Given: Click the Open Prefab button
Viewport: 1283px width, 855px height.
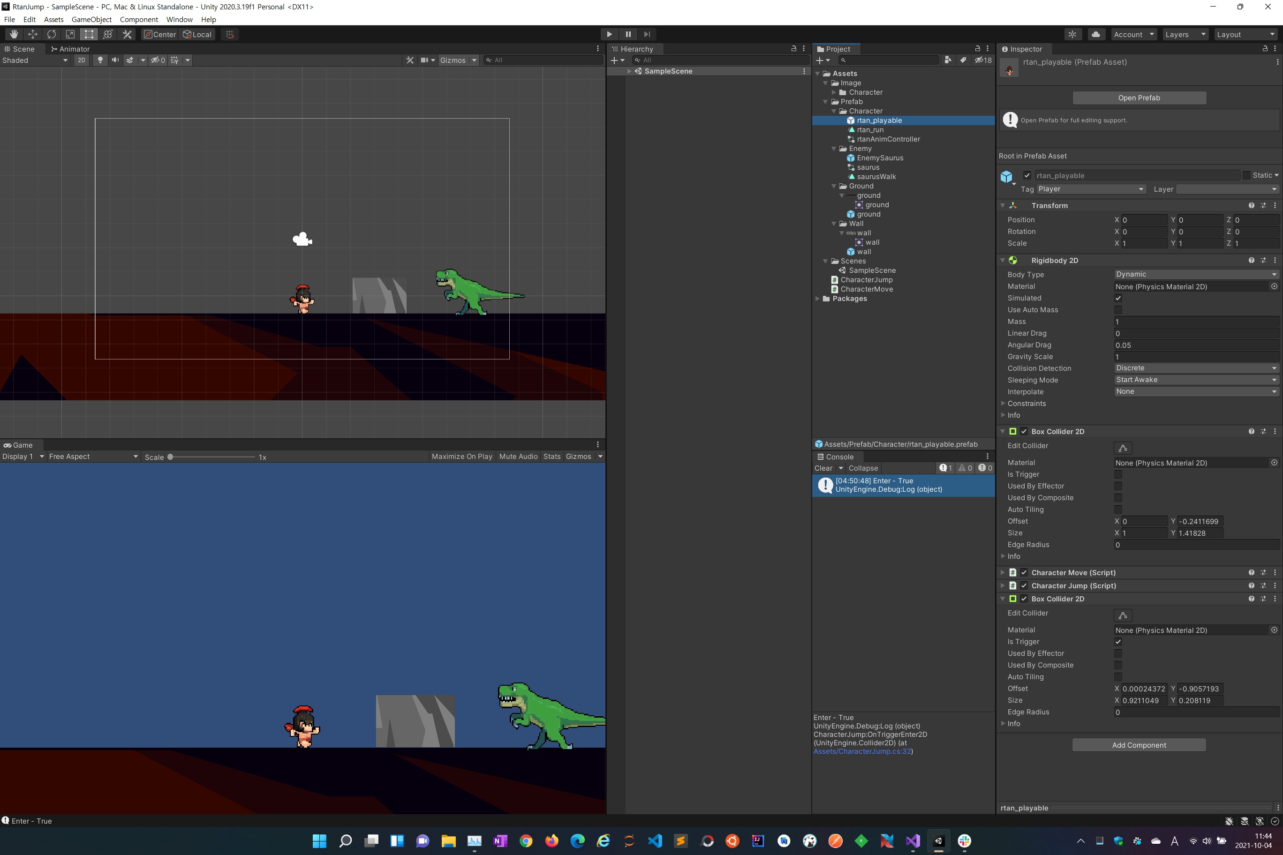Looking at the screenshot, I should tap(1139, 98).
